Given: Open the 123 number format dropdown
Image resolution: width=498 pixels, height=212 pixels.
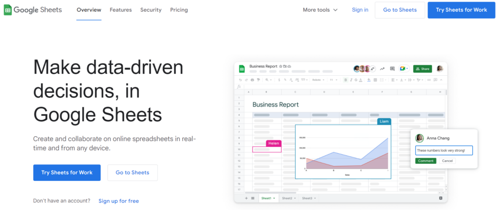Looking at the screenshot, I should (x=304, y=80).
